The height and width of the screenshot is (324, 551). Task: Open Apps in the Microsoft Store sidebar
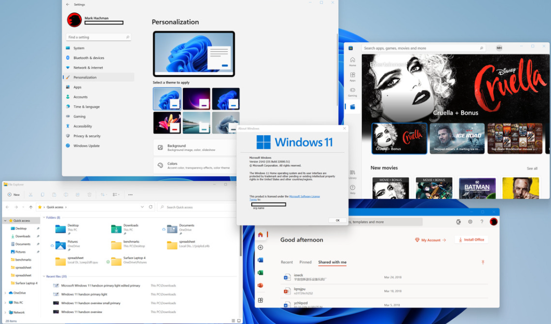[353, 77]
